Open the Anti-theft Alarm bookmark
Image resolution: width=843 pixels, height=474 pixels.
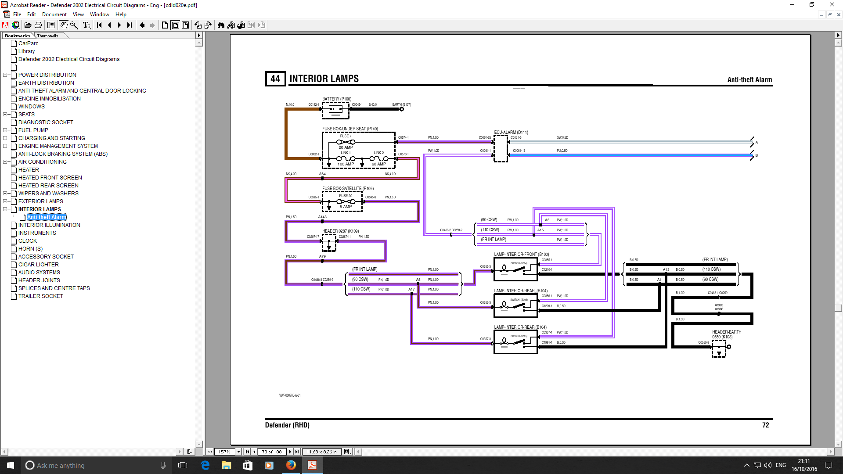47,217
